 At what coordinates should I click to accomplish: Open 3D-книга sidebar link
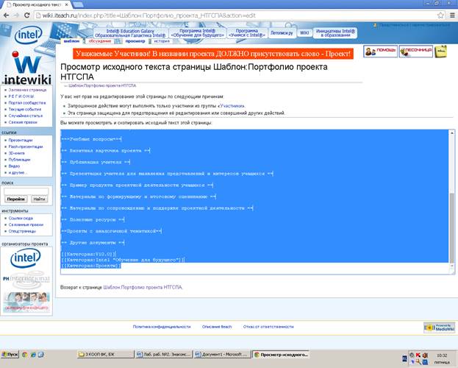click(x=17, y=153)
